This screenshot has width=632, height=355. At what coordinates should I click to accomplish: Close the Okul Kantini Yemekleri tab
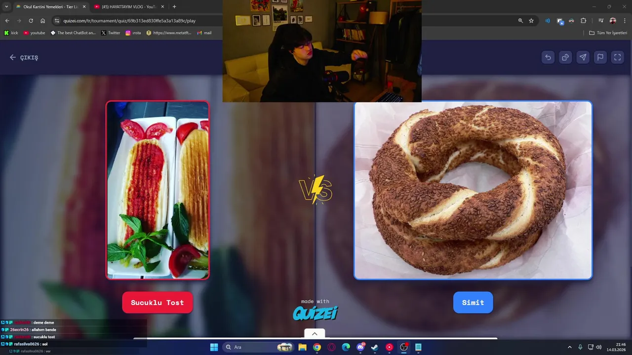(84, 7)
